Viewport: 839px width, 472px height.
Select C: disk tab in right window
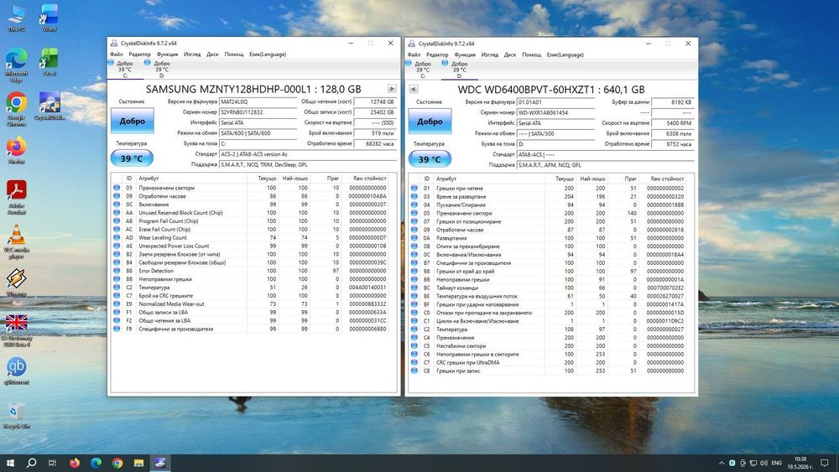coord(422,70)
